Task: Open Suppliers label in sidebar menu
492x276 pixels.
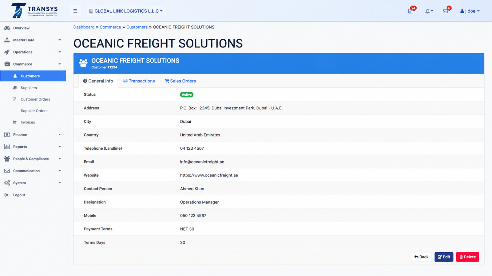Action: [29, 88]
